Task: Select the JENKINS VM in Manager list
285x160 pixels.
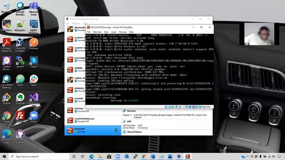Action: (75, 69)
